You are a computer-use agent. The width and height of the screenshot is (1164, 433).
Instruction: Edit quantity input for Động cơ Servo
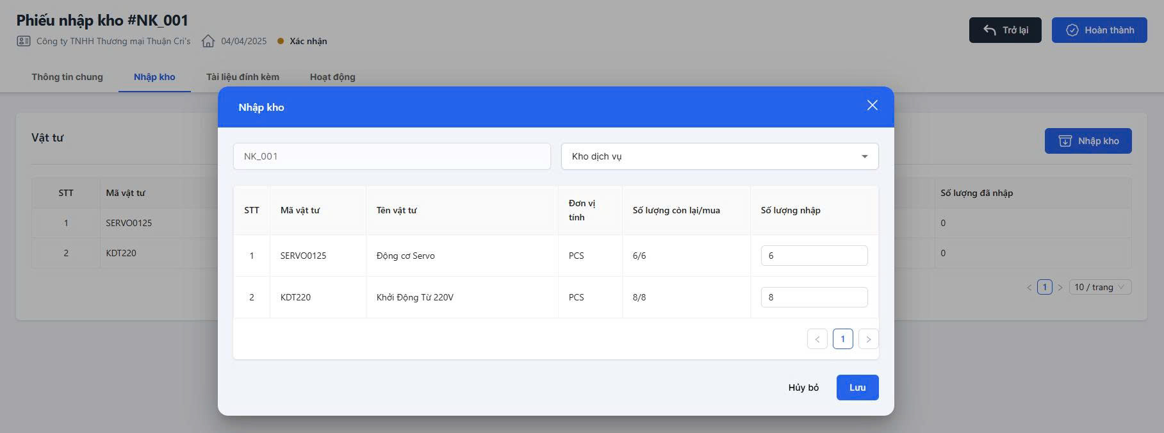(x=814, y=256)
